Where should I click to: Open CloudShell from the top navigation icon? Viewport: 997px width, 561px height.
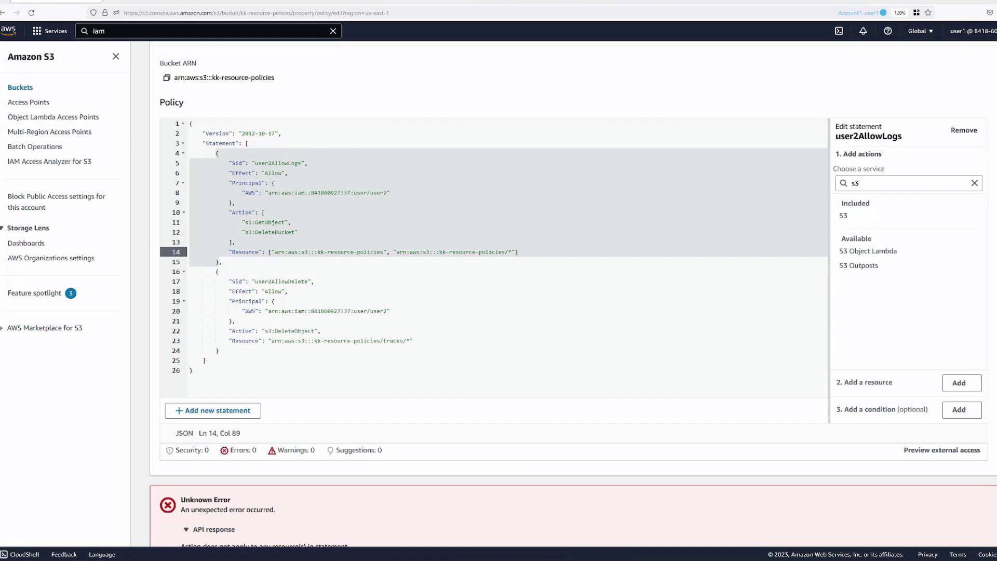coord(839,31)
